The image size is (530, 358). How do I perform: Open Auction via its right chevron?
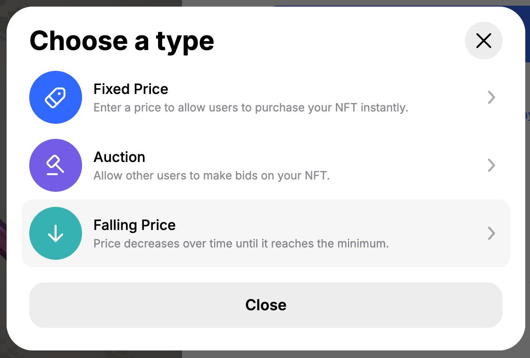[x=491, y=165]
